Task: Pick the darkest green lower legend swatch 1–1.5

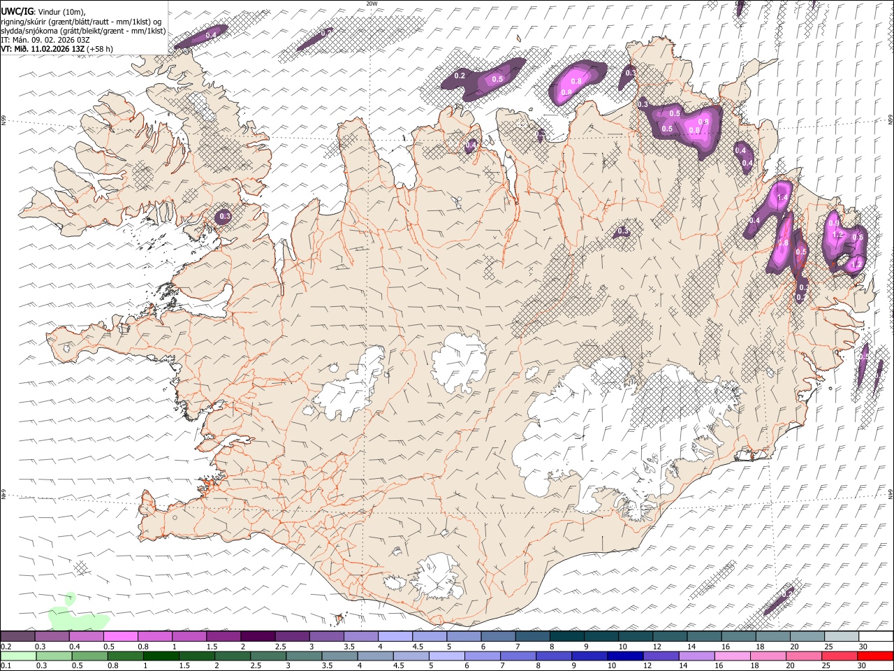Action: tap(161, 656)
